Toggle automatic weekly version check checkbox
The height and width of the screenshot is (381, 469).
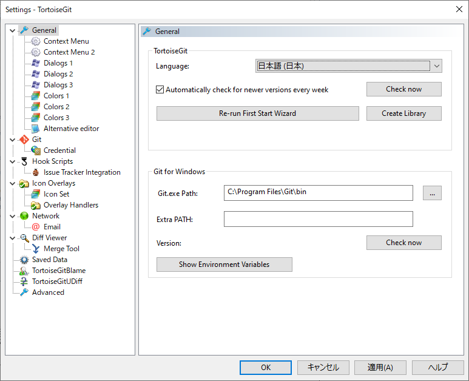tap(160, 89)
